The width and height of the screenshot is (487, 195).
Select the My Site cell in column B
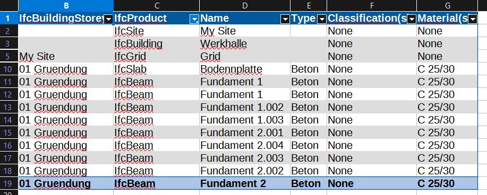pos(66,56)
